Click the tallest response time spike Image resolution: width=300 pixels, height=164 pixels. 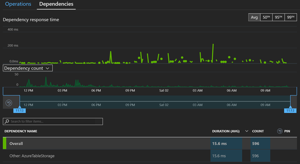coord(213,53)
